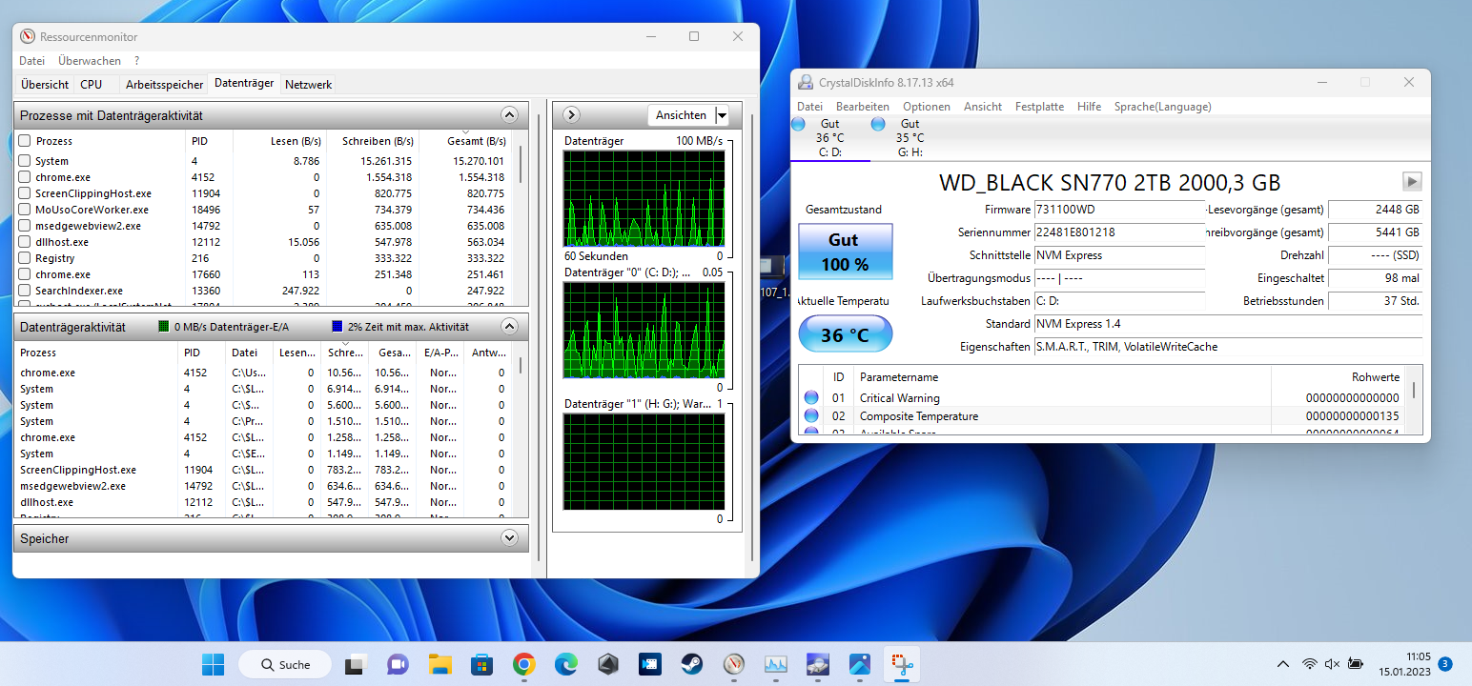Image resolution: width=1472 pixels, height=686 pixels.
Task: Open notification center badge
Action: [x=1445, y=664]
